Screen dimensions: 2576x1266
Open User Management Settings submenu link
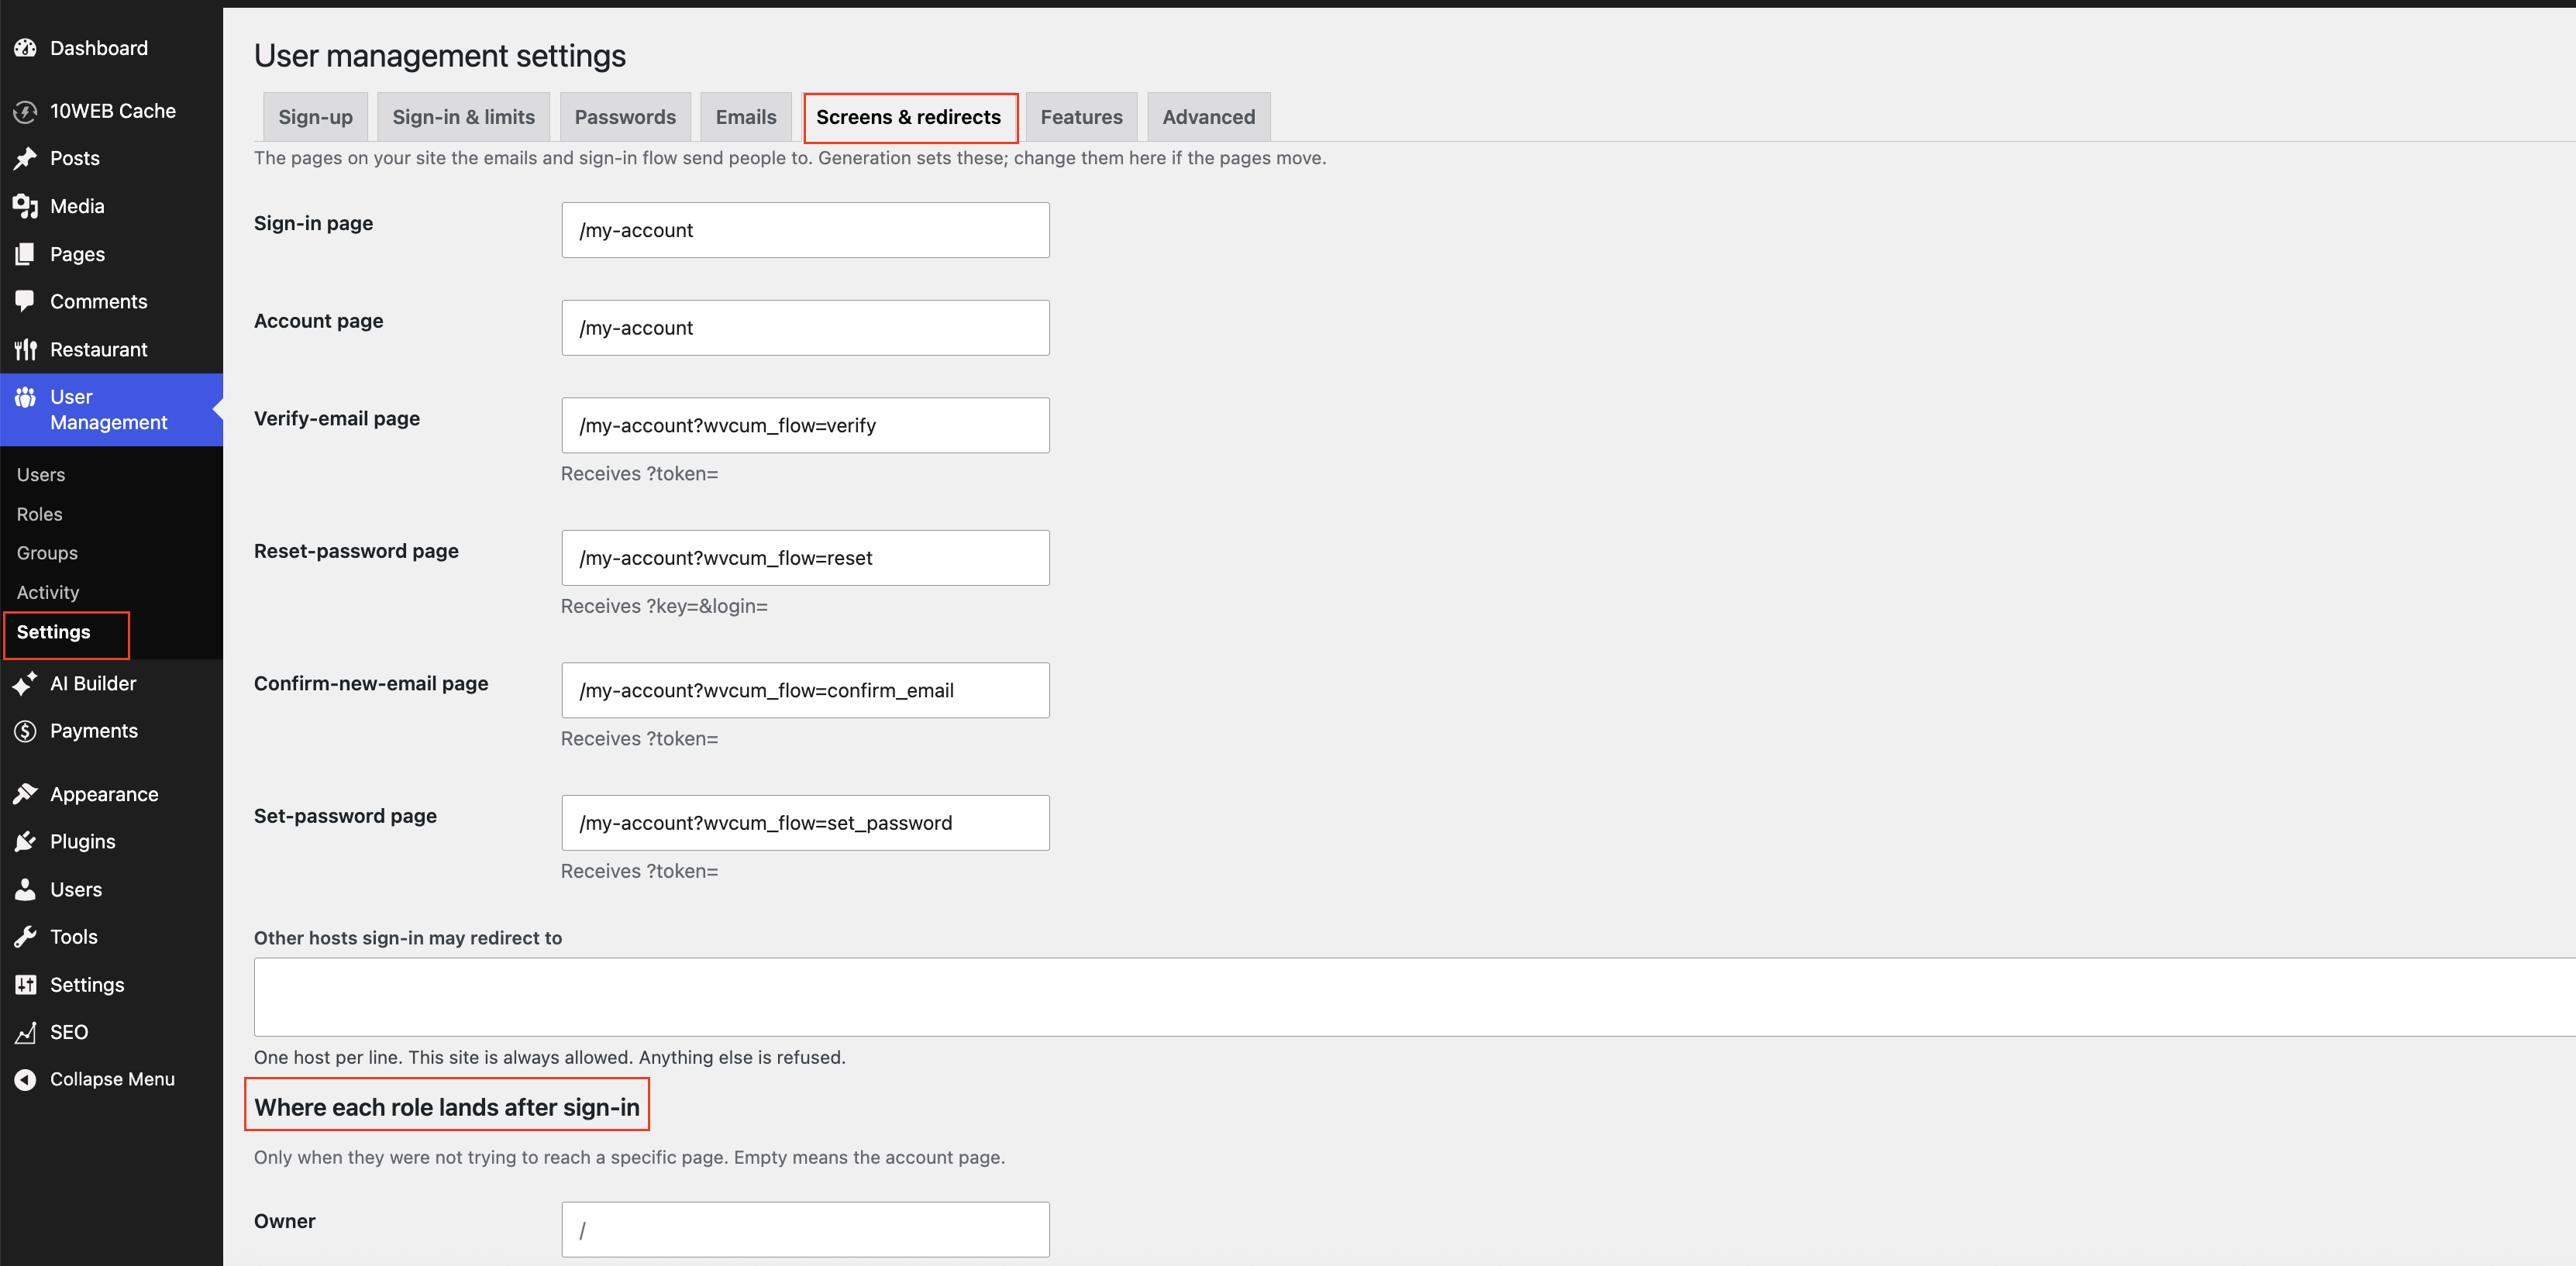point(54,632)
